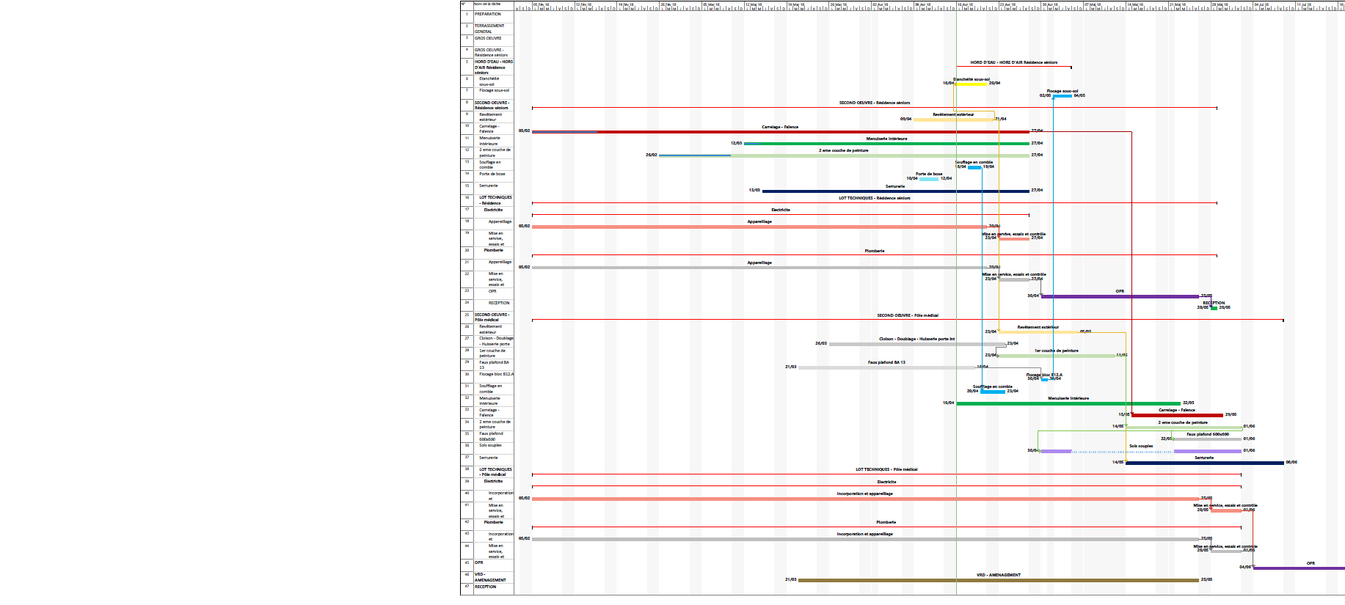This screenshot has width=1345, height=605.
Task: Select task row 1 PREPARATION
Action: 487,15
